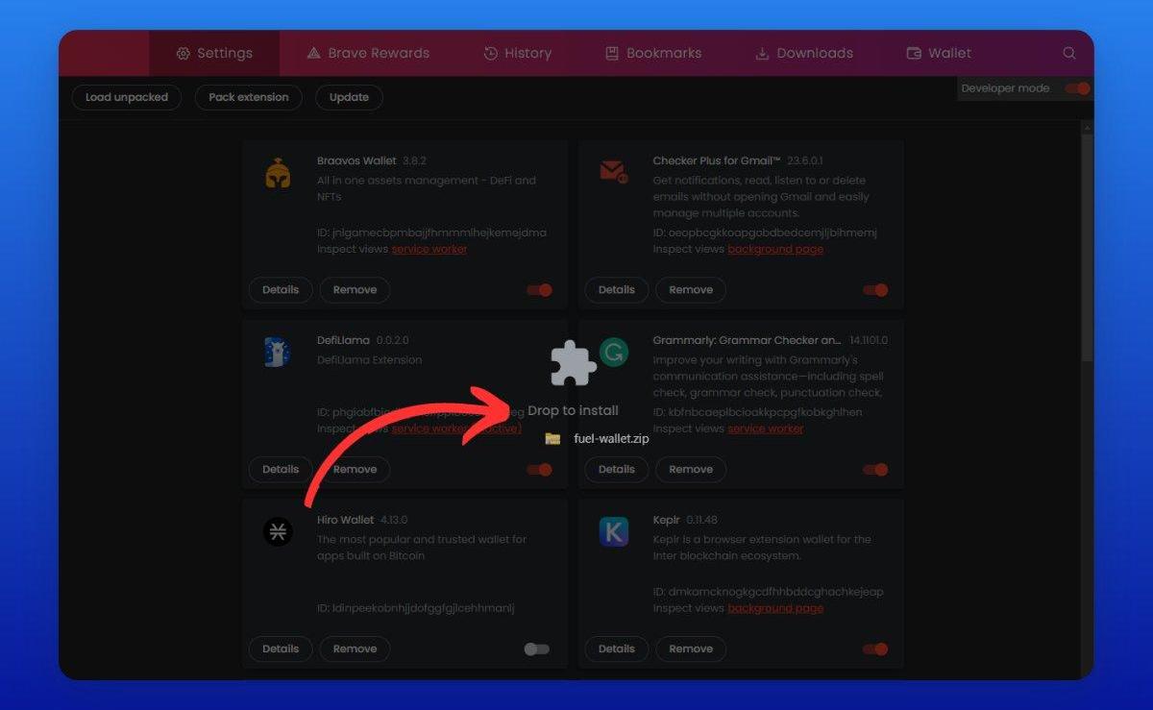Disable the Grammarly extension toggle
This screenshot has width=1153, height=710.
[875, 470]
